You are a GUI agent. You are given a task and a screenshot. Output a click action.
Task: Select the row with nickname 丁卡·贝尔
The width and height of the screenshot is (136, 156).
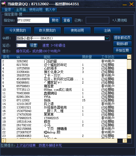[64, 75]
